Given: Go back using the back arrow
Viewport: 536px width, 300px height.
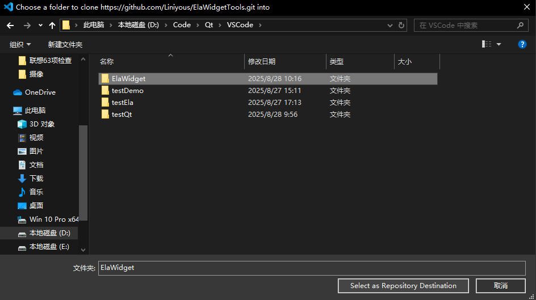Looking at the screenshot, I should pyautogui.click(x=10, y=26).
